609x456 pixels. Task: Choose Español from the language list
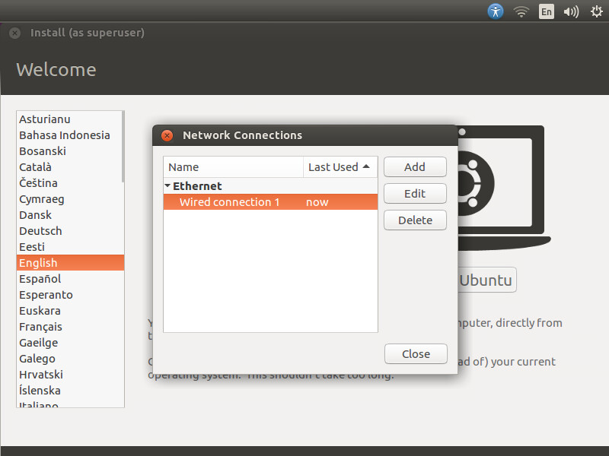pos(40,279)
